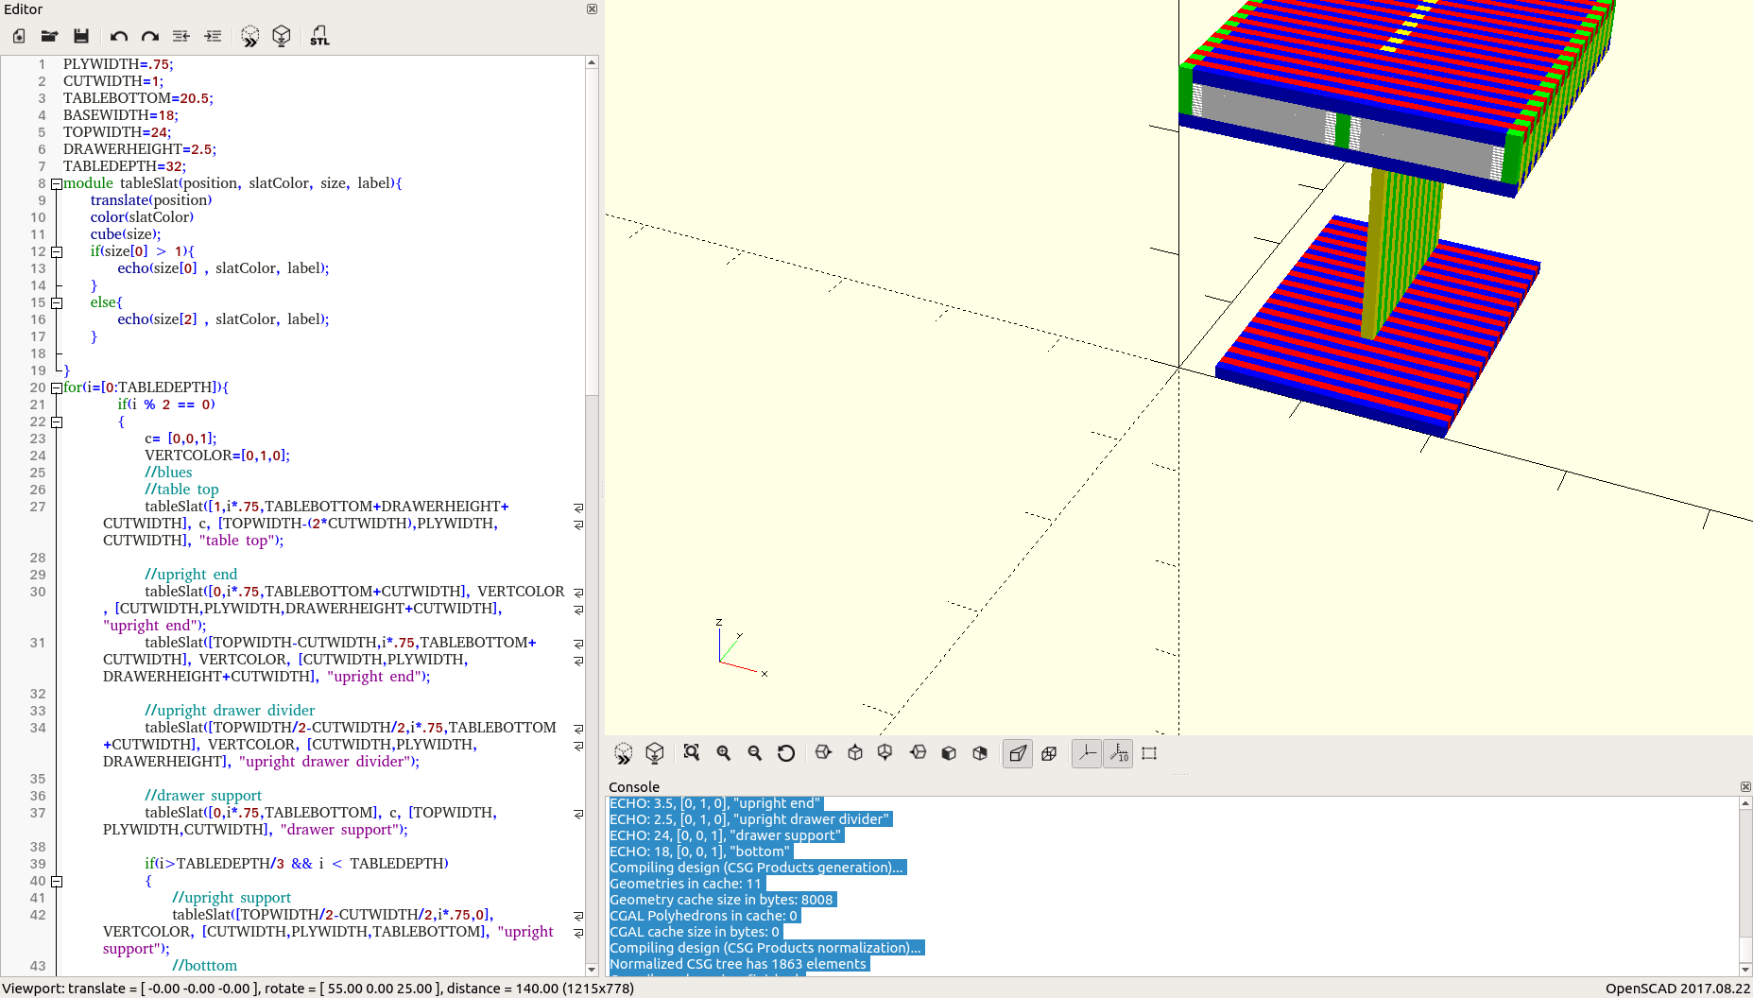
Task: Toggle Show Axes
Action: click(x=1087, y=753)
